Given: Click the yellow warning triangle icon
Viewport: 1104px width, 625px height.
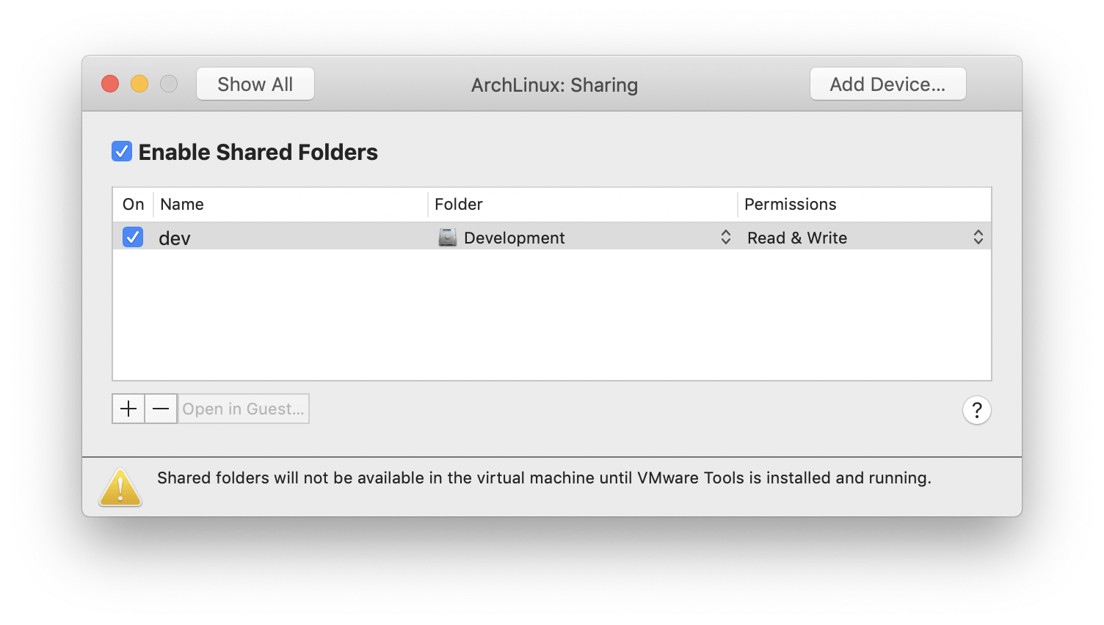Looking at the screenshot, I should click(120, 488).
